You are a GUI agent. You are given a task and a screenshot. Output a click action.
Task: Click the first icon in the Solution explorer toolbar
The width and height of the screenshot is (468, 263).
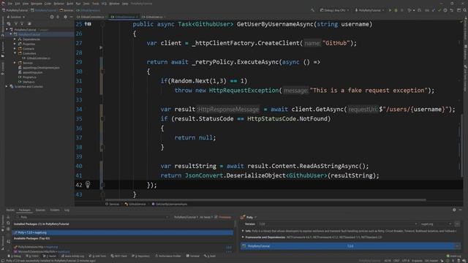pyautogui.click(x=9, y=23)
